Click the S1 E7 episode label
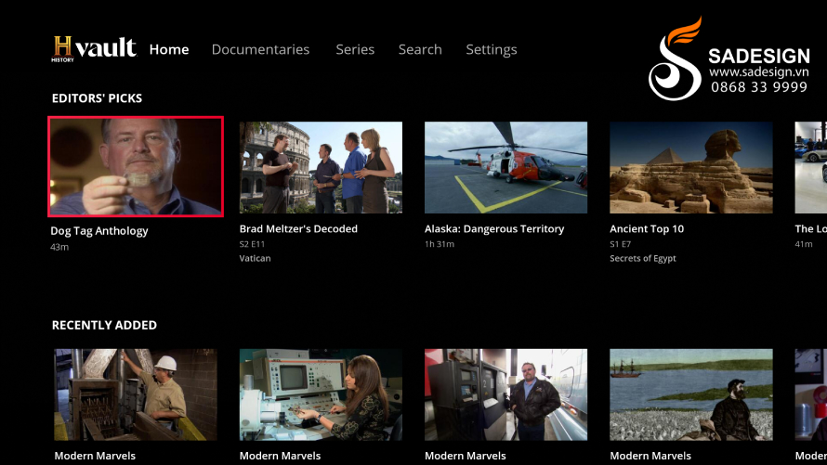Screen dimensions: 827x465 click(621, 244)
